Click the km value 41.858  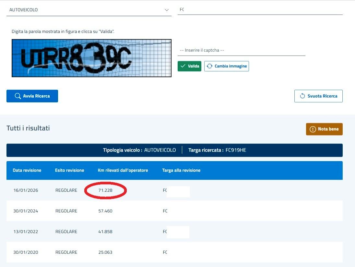[x=105, y=231]
